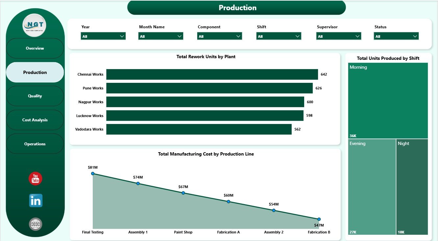Expand the Component filter dropdown
The image size is (438, 241).
tap(220, 36)
